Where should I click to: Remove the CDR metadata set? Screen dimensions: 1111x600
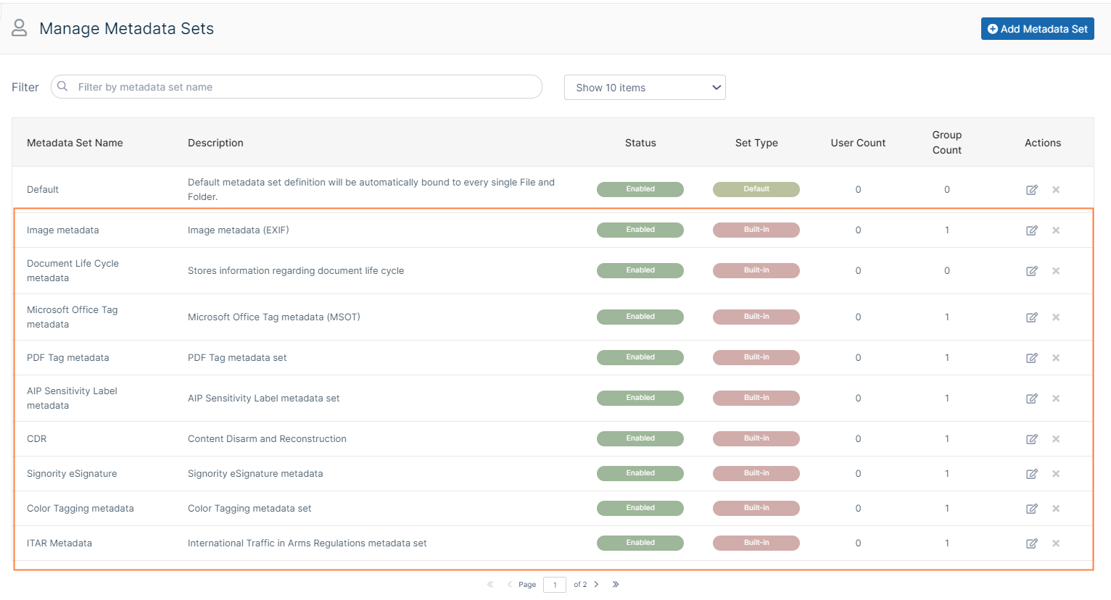[x=1056, y=439]
